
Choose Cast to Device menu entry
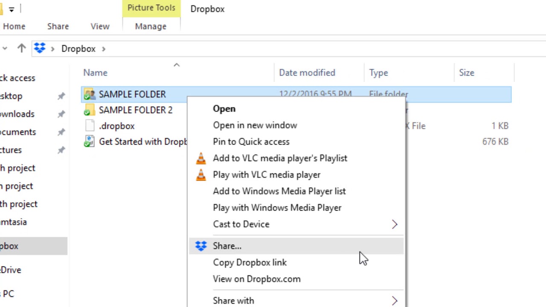click(296, 224)
